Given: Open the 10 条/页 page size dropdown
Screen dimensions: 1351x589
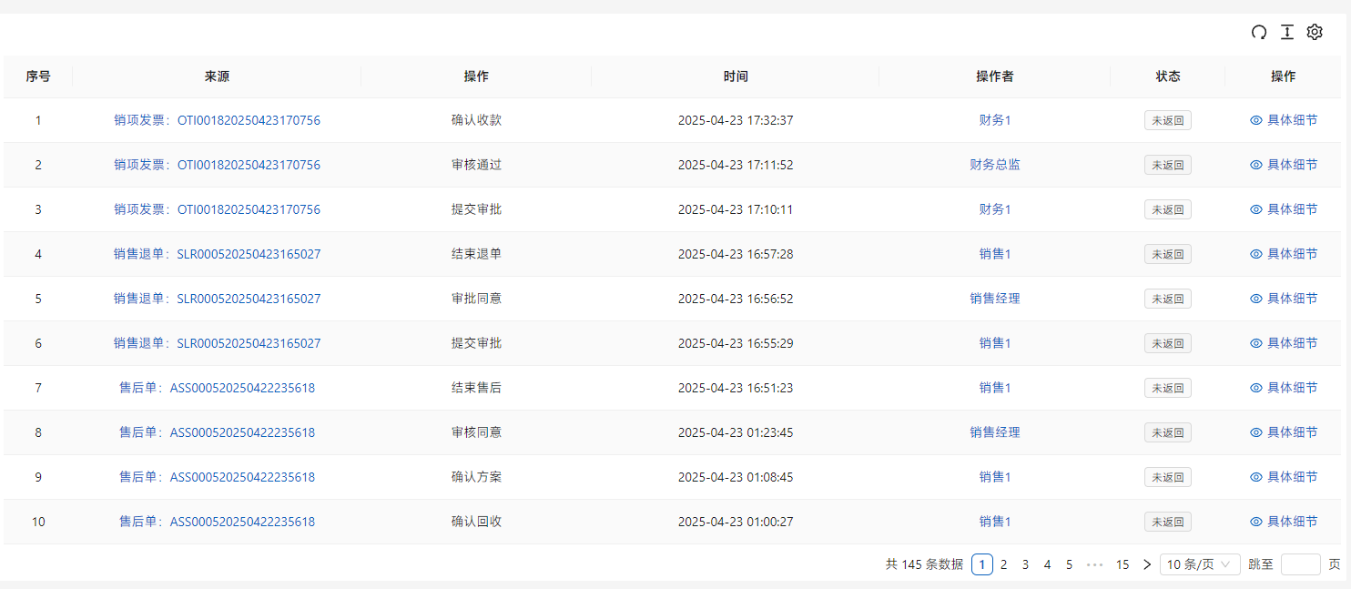Looking at the screenshot, I should pyautogui.click(x=1200, y=564).
